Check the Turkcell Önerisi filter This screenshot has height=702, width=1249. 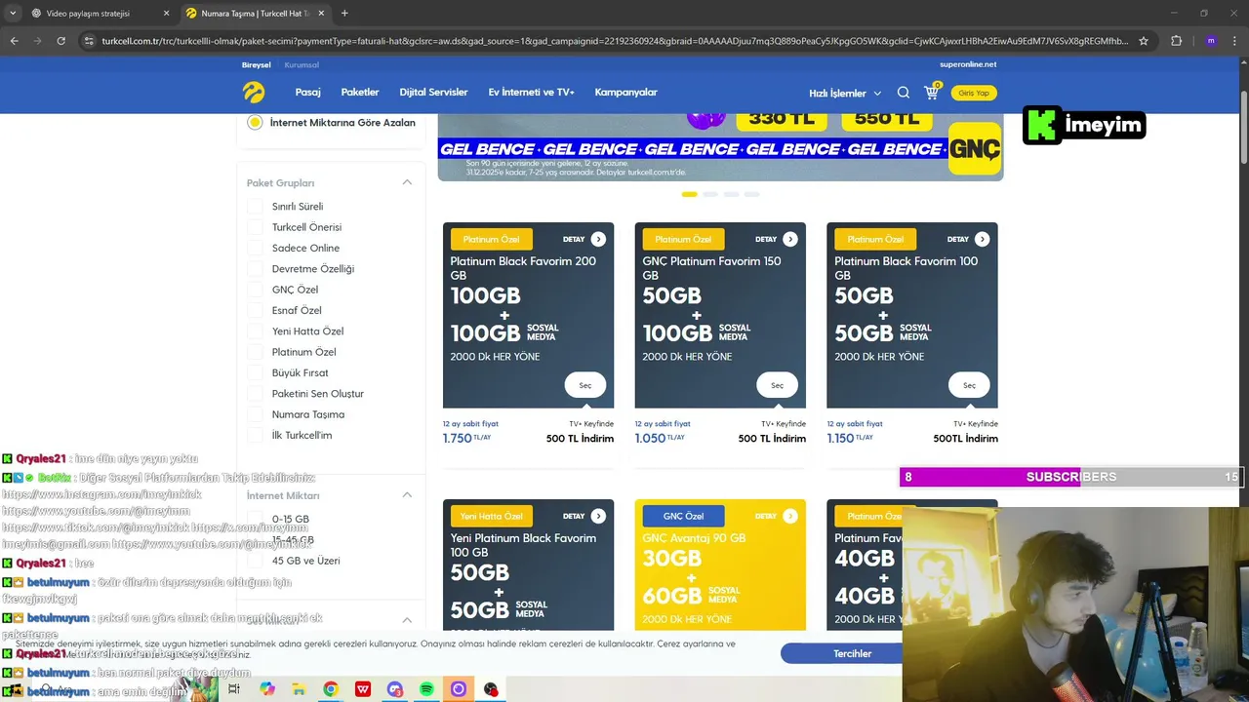255,227
